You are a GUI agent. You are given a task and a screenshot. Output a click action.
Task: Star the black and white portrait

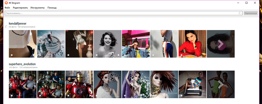(x=97, y=55)
